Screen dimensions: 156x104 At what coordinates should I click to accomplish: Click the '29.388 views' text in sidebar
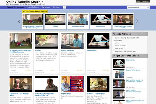click(x=131, y=87)
